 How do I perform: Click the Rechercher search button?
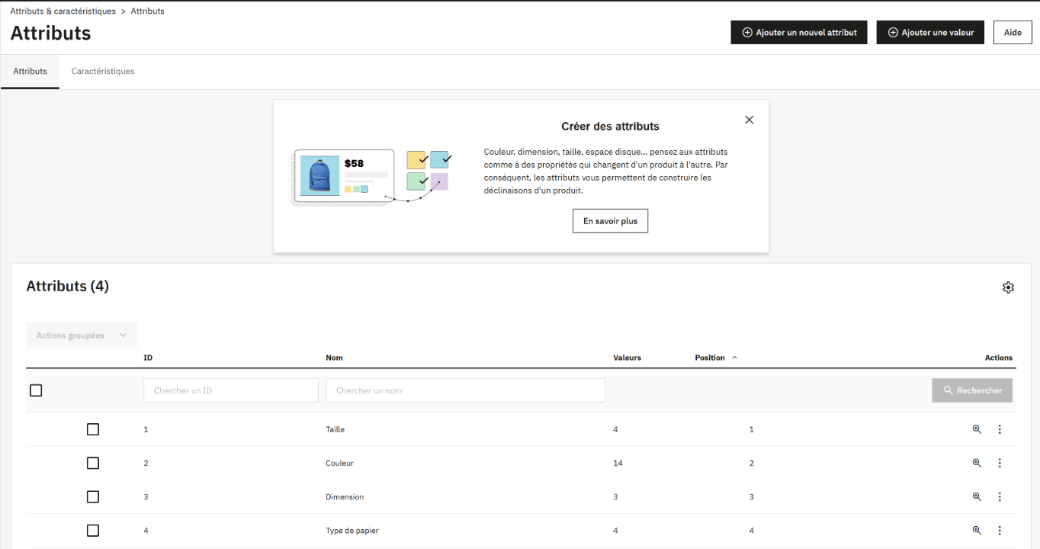pos(972,390)
